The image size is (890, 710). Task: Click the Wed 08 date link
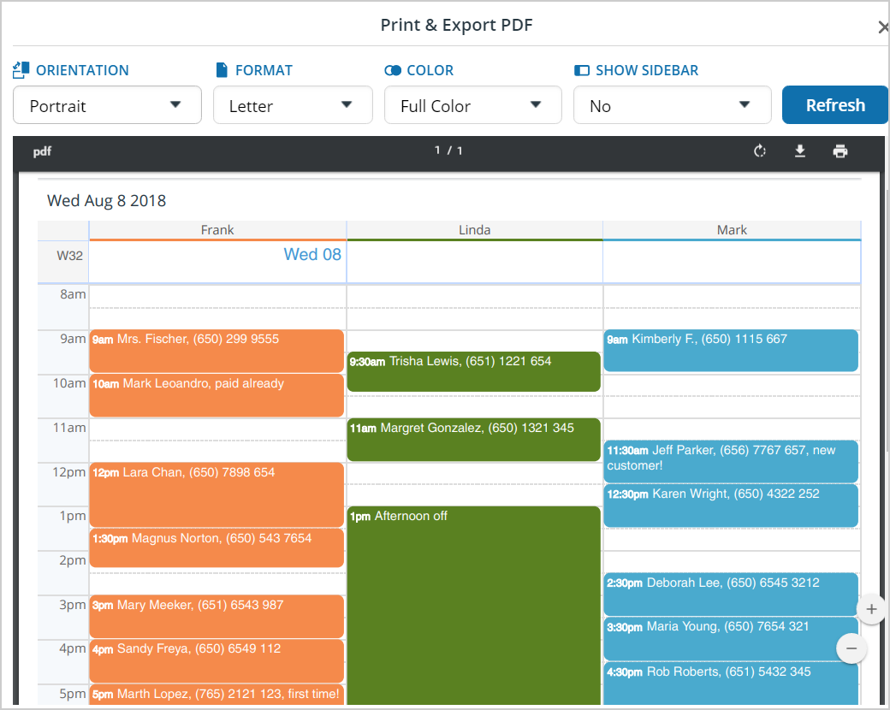pyautogui.click(x=312, y=254)
